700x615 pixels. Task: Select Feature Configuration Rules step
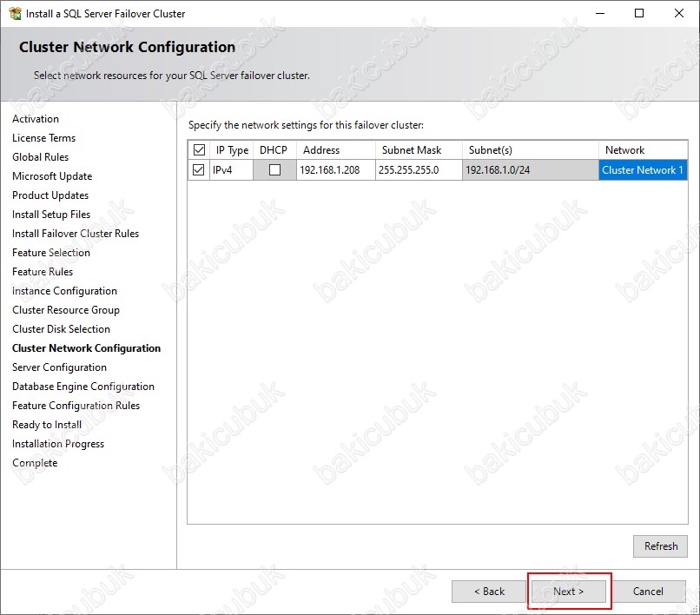tap(76, 406)
